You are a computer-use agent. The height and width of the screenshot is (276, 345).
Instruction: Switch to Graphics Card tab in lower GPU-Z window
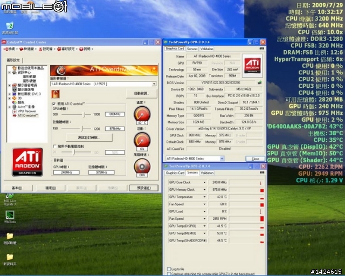(175, 173)
